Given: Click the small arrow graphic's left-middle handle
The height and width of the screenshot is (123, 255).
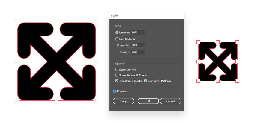Looking at the screenshot, I should point(198,61).
